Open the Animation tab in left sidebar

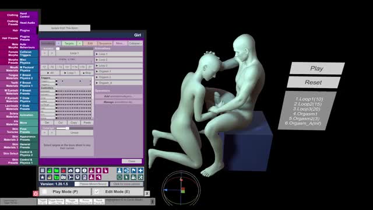tap(29, 115)
